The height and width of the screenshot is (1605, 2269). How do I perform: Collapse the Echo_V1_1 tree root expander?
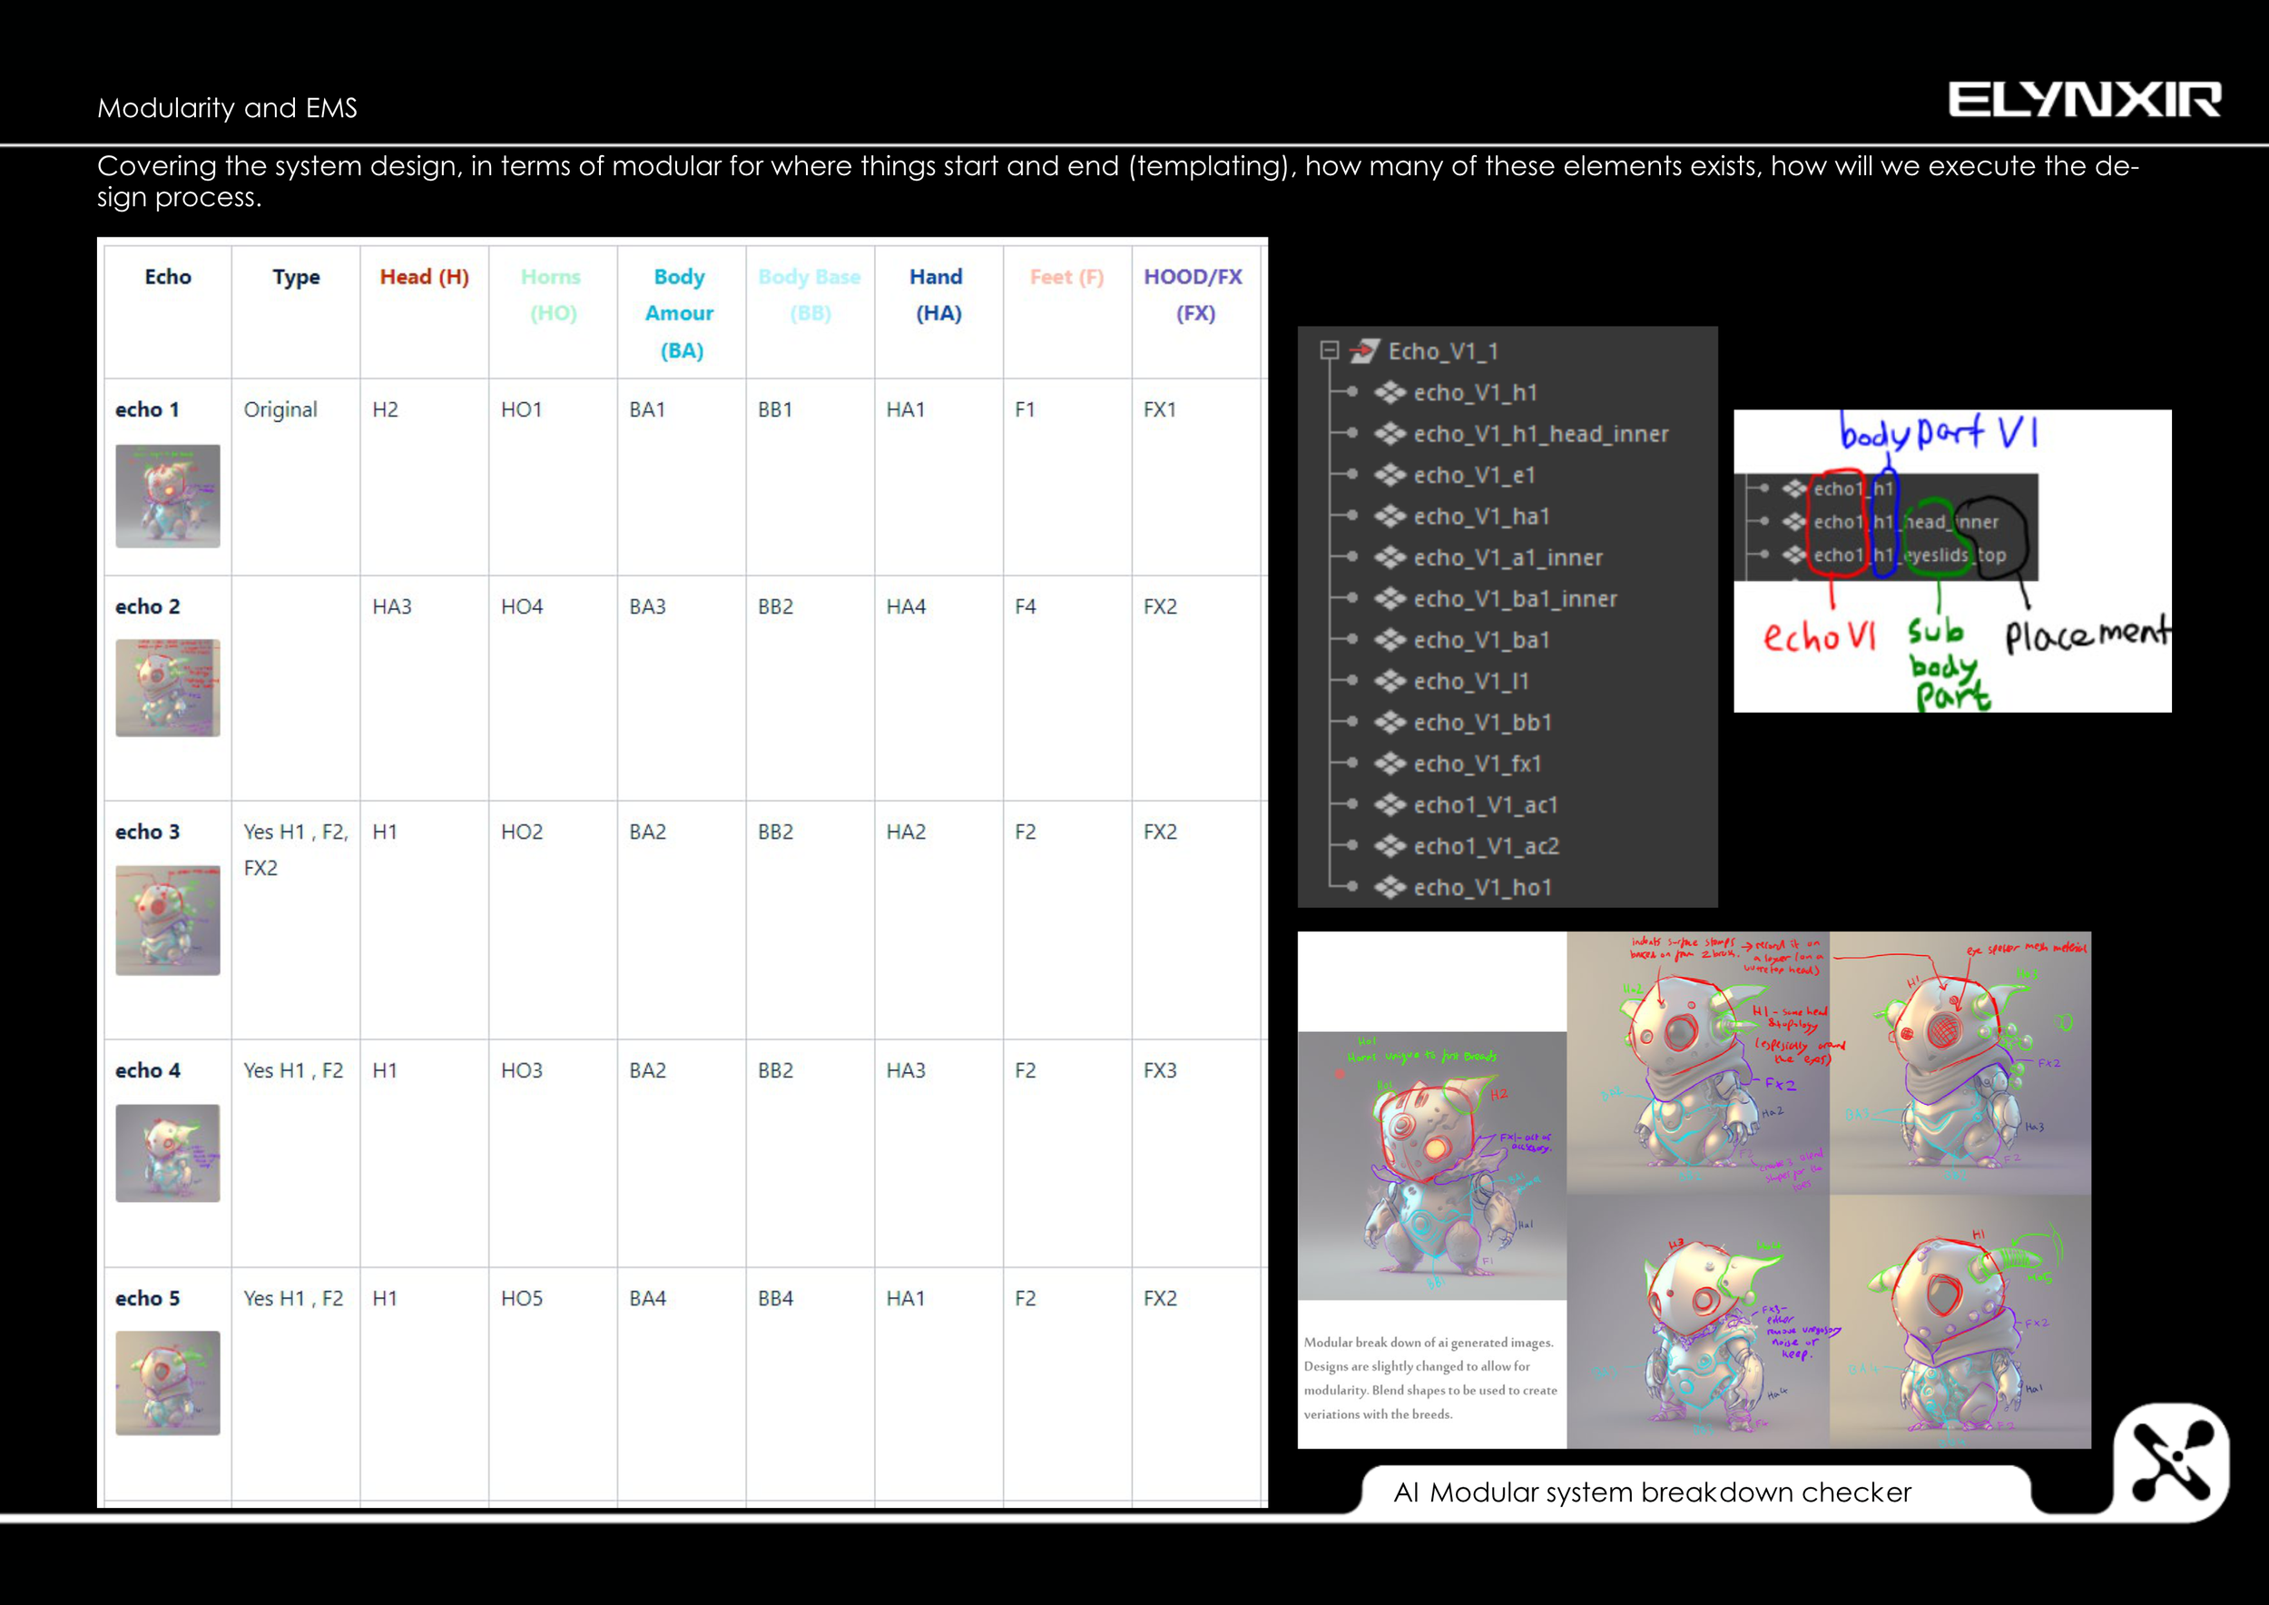[1330, 350]
